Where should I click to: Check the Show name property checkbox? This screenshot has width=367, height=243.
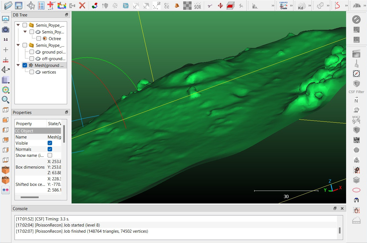(x=50, y=155)
